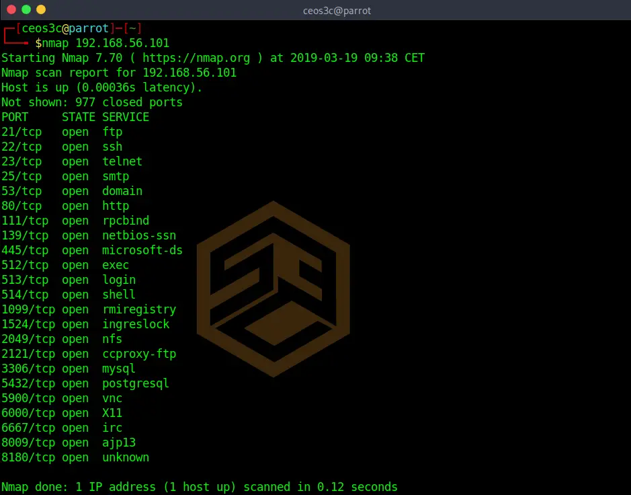The width and height of the screenshot is (631, 495).
Task: Click the microsoft-ds service name
Action: [x=142, y=250]
